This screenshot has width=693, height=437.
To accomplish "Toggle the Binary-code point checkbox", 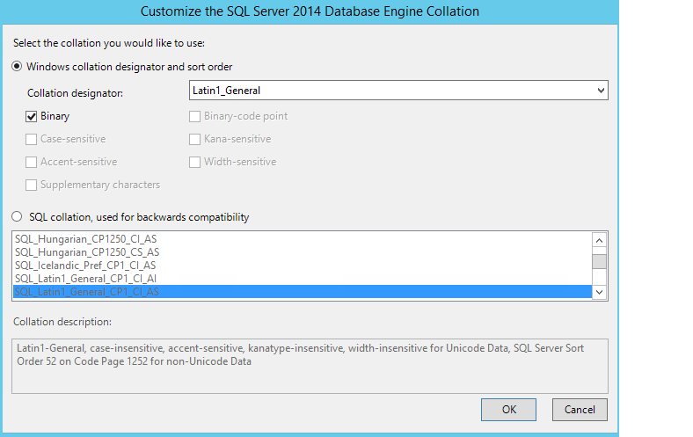I will [194, 117].
